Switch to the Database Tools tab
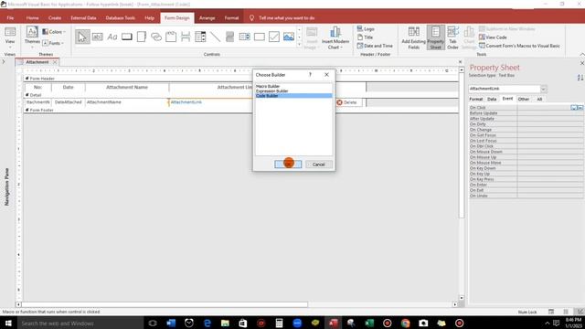The width and height of the screenshot is (585, 329). [x=120, y=18]
